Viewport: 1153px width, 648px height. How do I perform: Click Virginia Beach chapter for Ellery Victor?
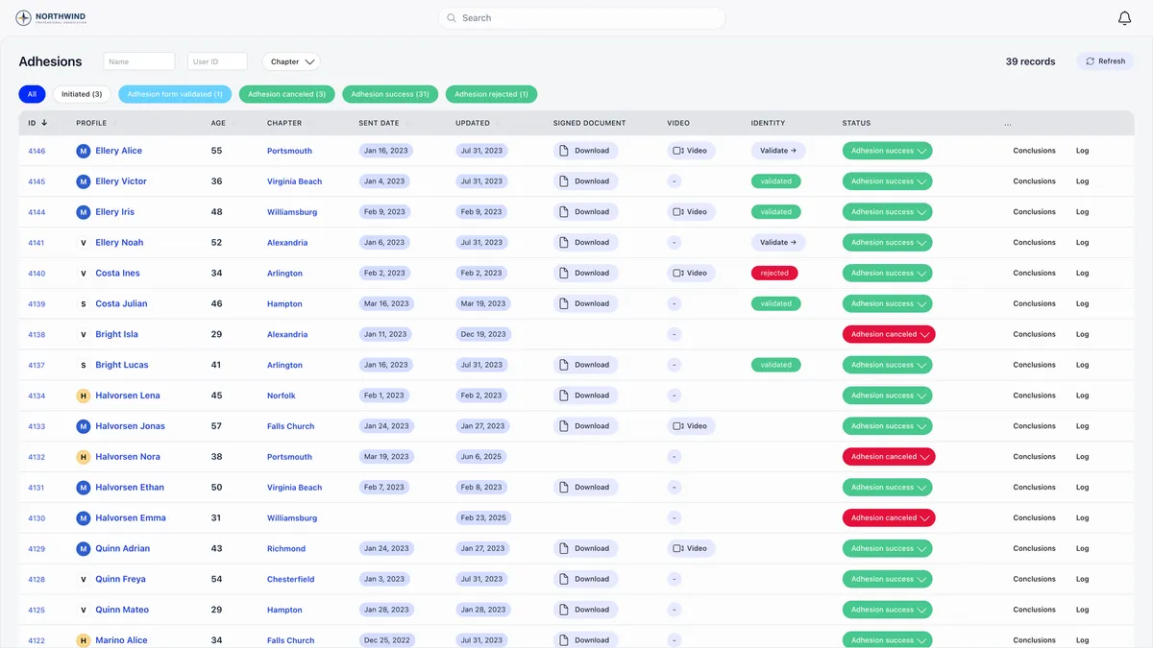point(294,181)
